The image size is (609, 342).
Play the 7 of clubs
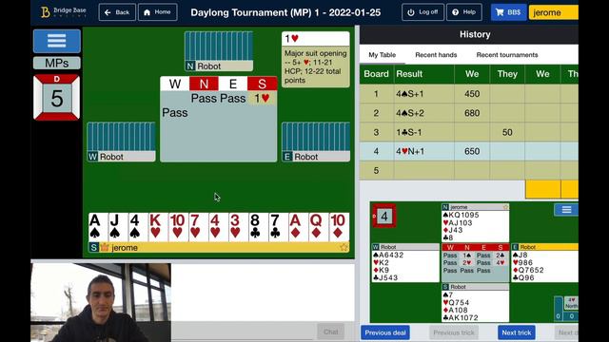coord(279,227)
